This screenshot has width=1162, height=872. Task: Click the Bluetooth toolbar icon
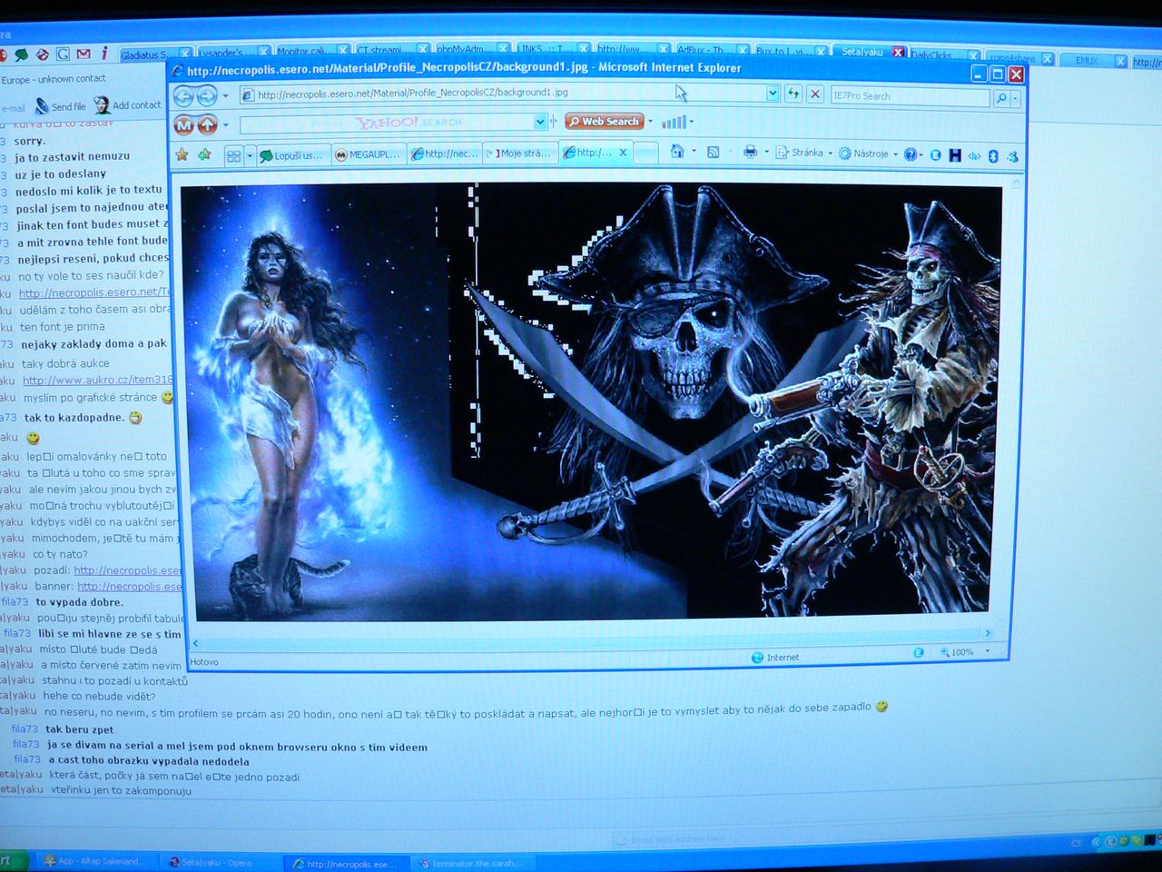pos(993,156)
